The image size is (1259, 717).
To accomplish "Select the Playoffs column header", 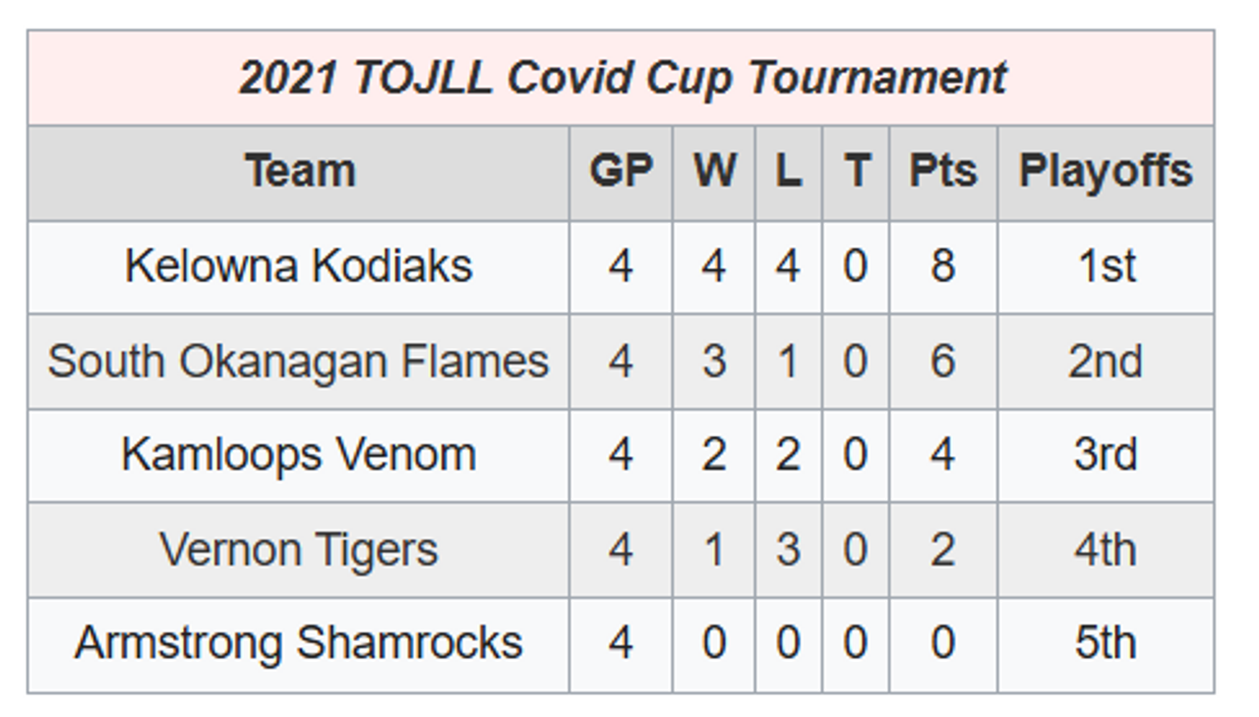I will 1106,171.
